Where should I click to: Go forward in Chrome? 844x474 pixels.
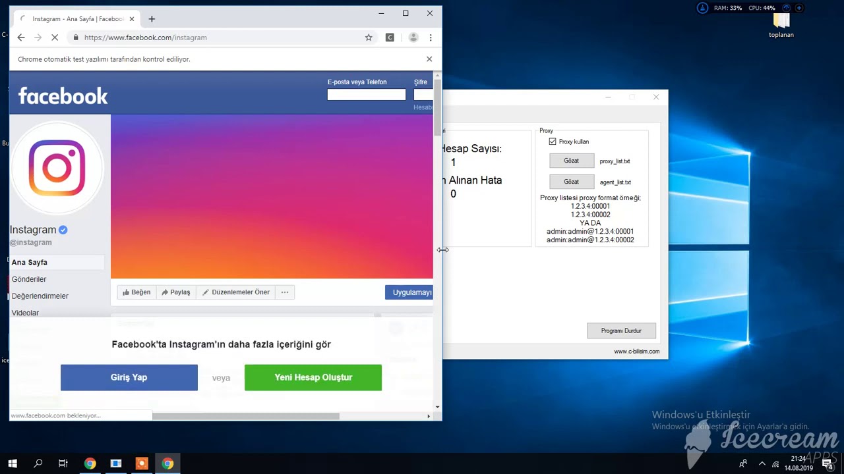pos(38,38)
